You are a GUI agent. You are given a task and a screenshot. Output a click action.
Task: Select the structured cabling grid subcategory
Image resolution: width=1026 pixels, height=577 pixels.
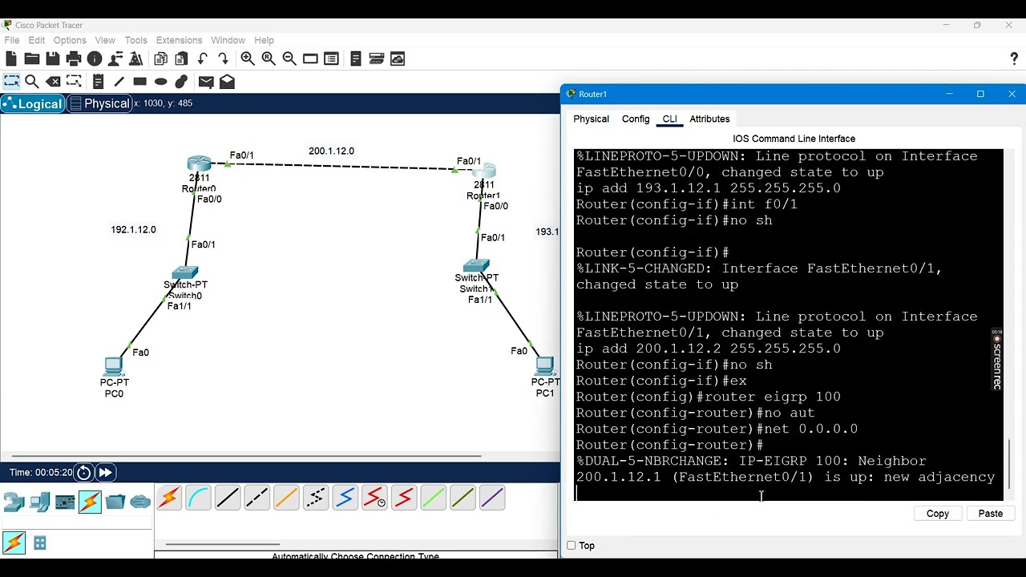click(x=39, y=543)
